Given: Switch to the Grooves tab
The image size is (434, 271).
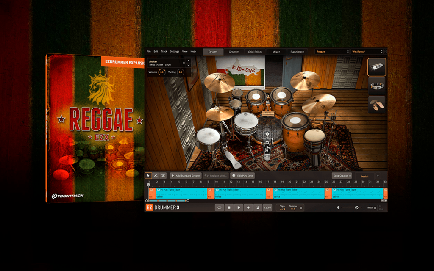Looking at the screenshot, I should tap(234, 52).
